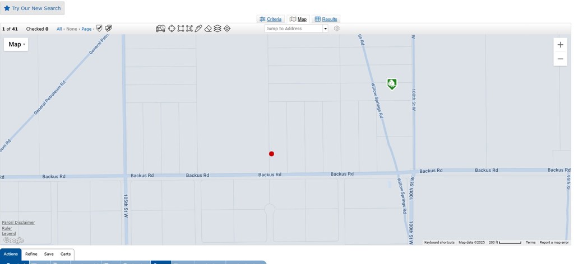Click the green property marker on map
The width and height of the screenshot is (574, 264).
pos(392,84)
